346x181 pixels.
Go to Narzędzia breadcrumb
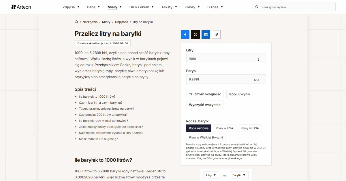[x=90, y=22]
